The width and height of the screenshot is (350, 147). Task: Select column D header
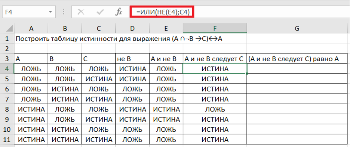132,28
